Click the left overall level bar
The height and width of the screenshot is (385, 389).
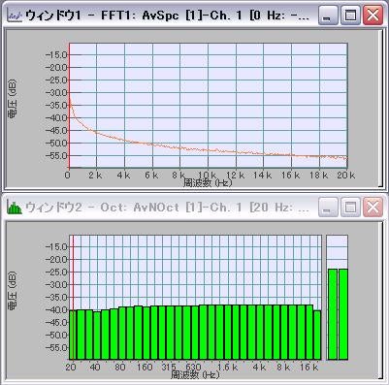click(332, 314)
